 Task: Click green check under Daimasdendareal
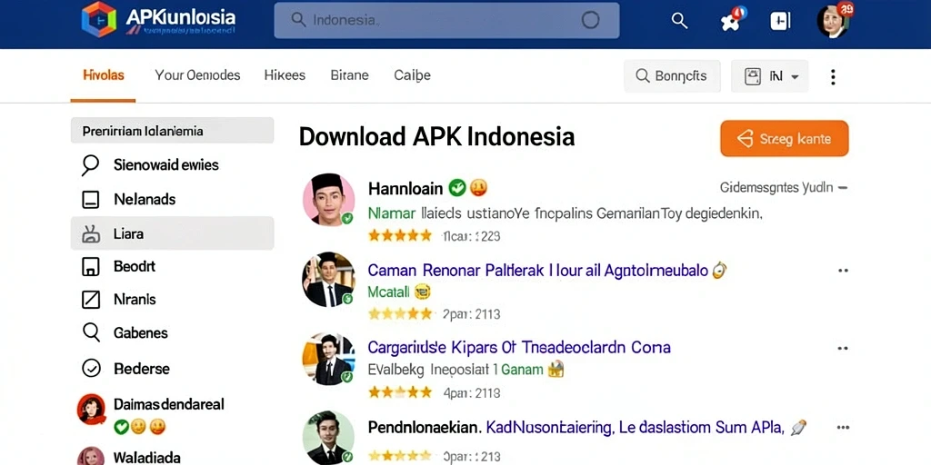coord(121,427)
